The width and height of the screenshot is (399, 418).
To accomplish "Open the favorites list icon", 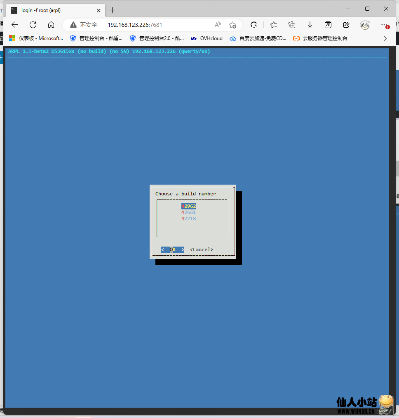I will [274, 25].
